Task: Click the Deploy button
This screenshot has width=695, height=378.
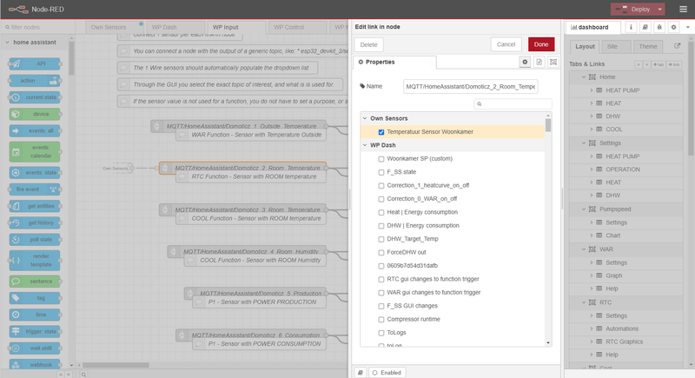Action: click(x=633, y=10)
